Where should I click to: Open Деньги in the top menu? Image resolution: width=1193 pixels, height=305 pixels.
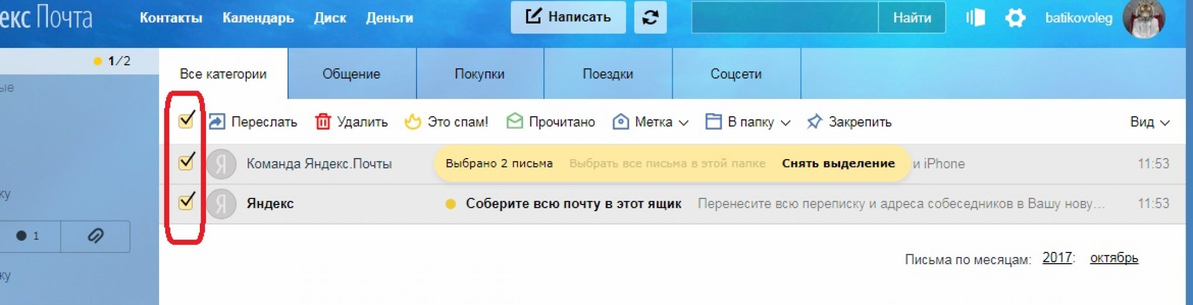coord(389,18)
